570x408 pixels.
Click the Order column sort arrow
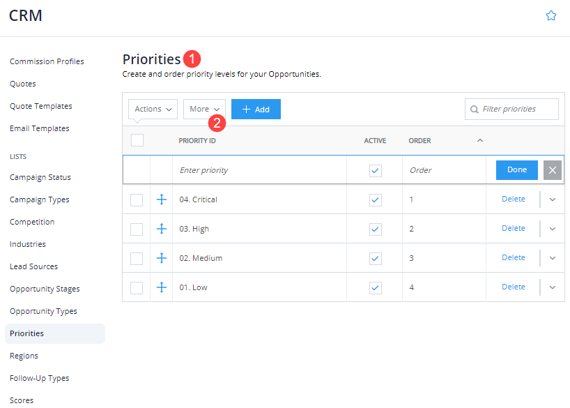(480, 140)
